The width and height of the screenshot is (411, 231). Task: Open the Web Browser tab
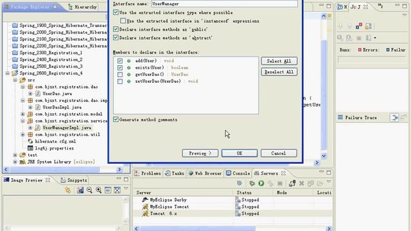click(205, 173)
